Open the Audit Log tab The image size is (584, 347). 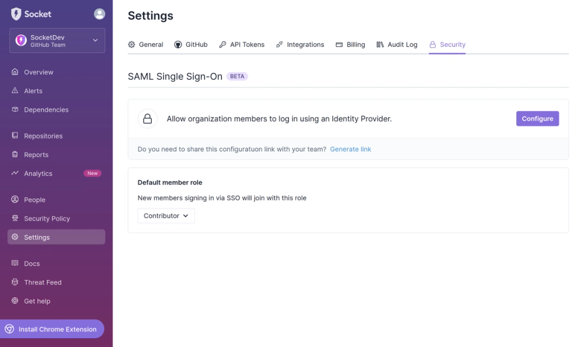[x=402, y=44]
